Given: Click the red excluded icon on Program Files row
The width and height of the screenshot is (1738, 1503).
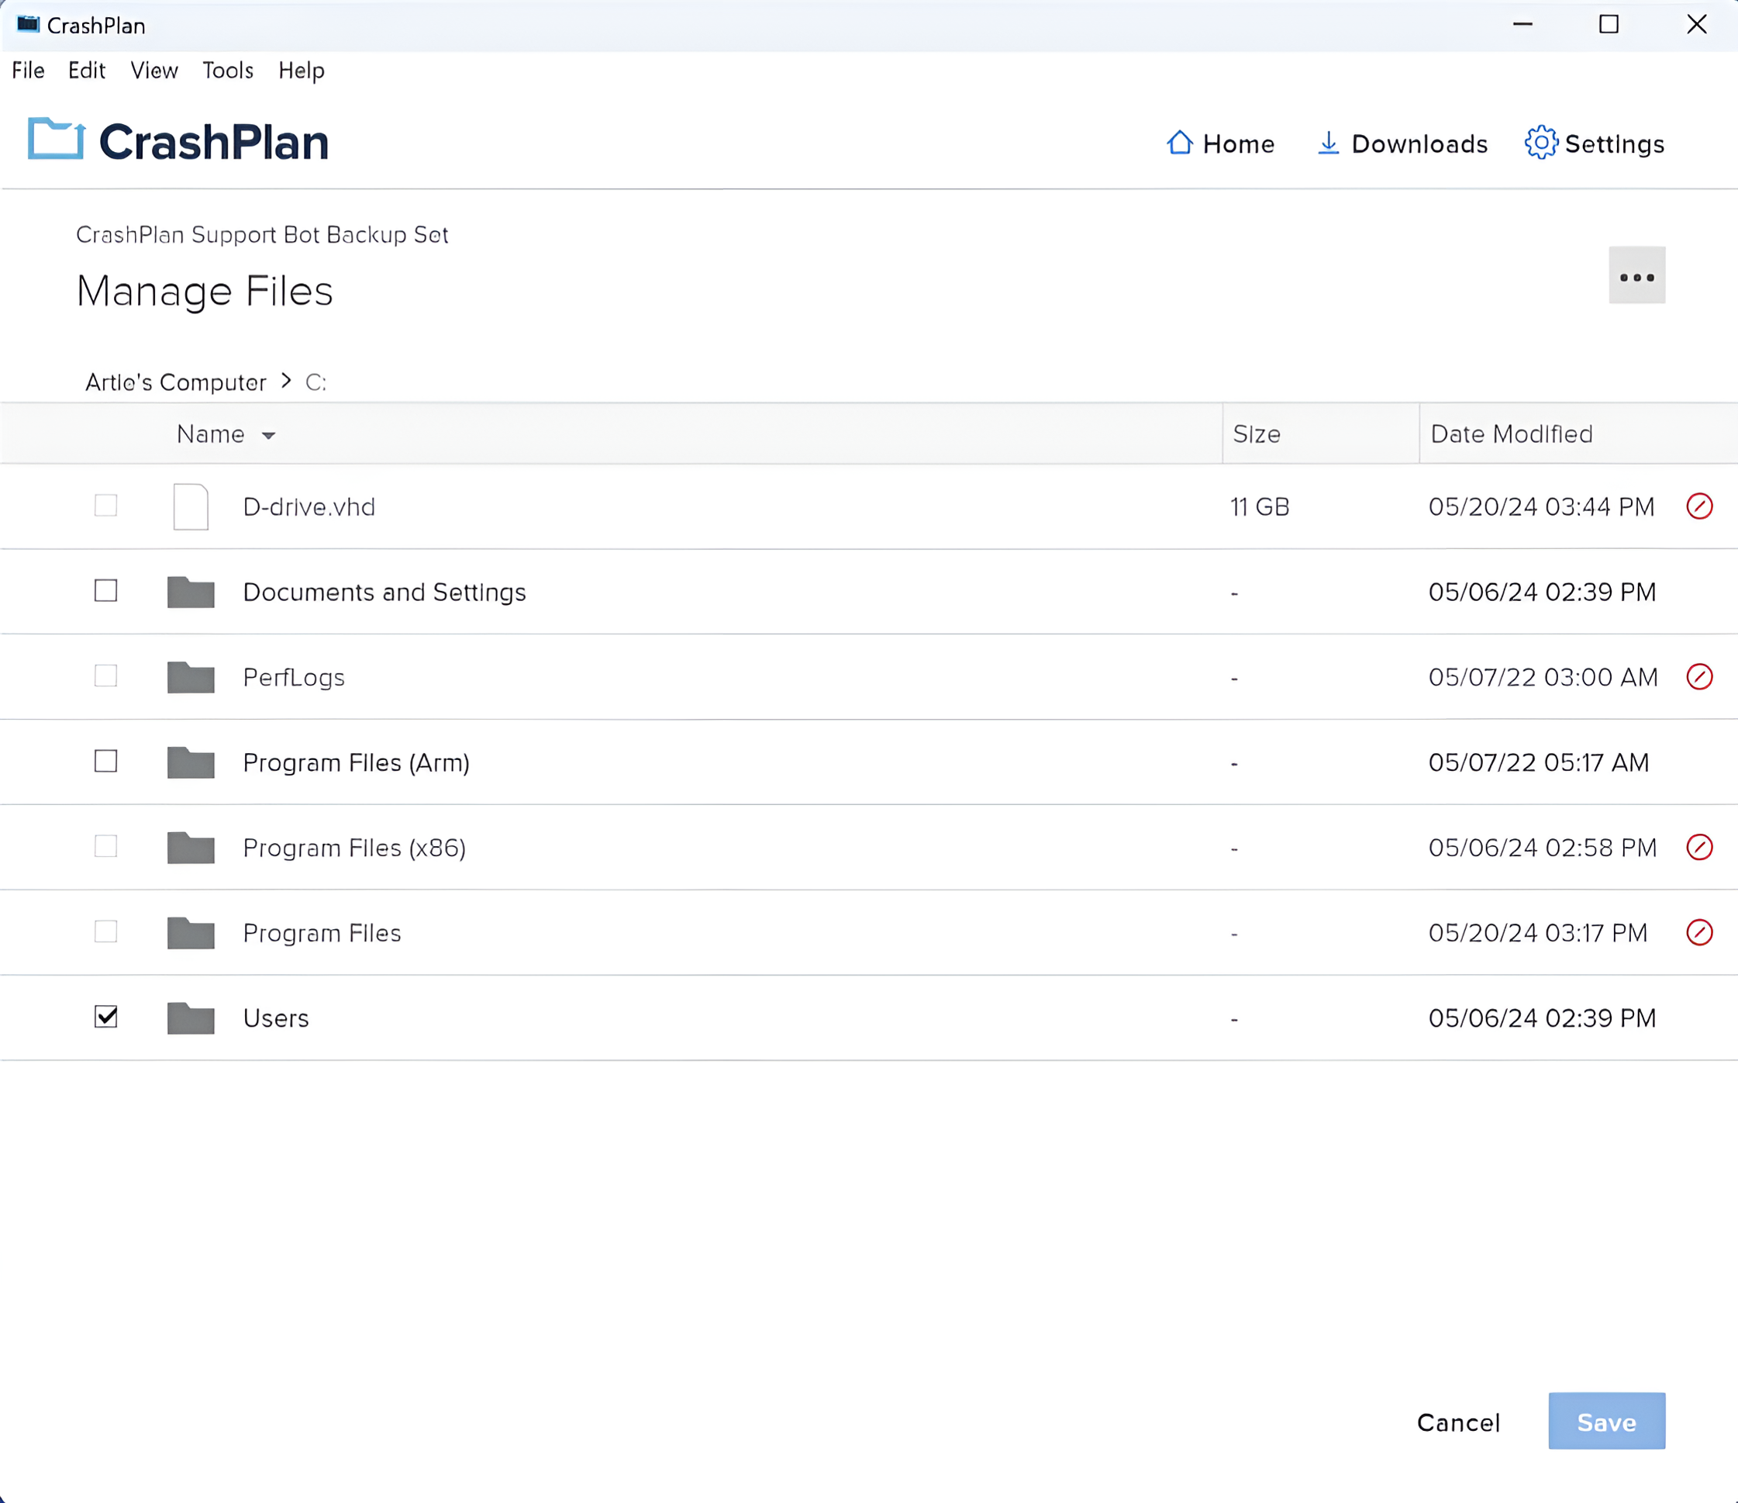Looking at the screenshot, I should pos(1699,932).
